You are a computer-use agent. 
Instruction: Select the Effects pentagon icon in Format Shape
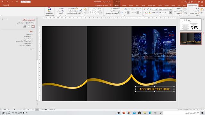(x=29, y=27)
